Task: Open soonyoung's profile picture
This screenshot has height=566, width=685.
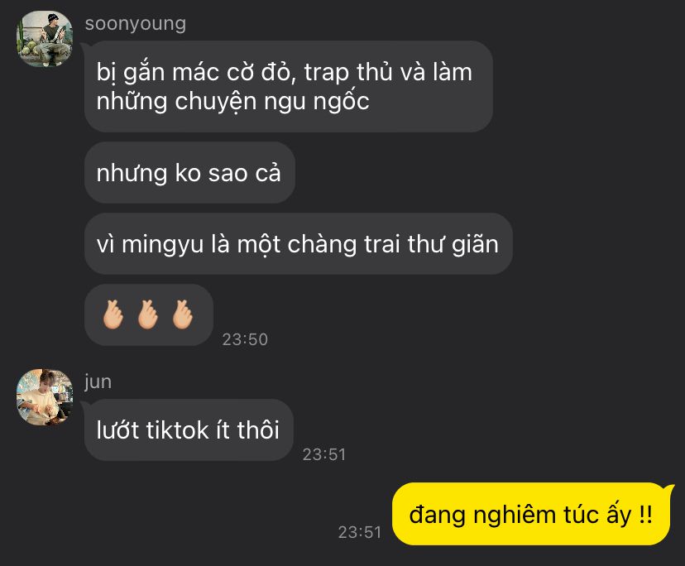Action: [45, 39]
